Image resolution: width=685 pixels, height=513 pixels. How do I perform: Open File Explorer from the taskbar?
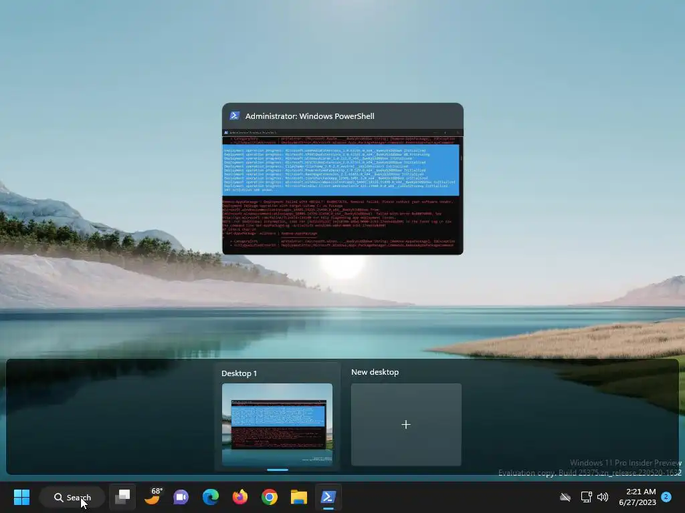coord(299,497)
